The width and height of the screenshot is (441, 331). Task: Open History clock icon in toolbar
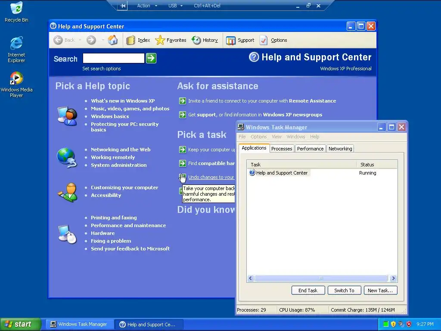point(196,40)
